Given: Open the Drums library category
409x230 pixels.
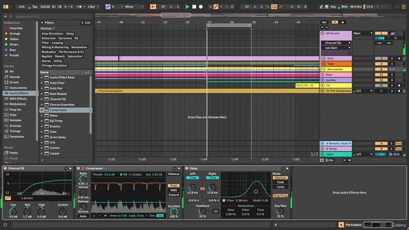Looking at the screenshot, I should click(14, 82).
